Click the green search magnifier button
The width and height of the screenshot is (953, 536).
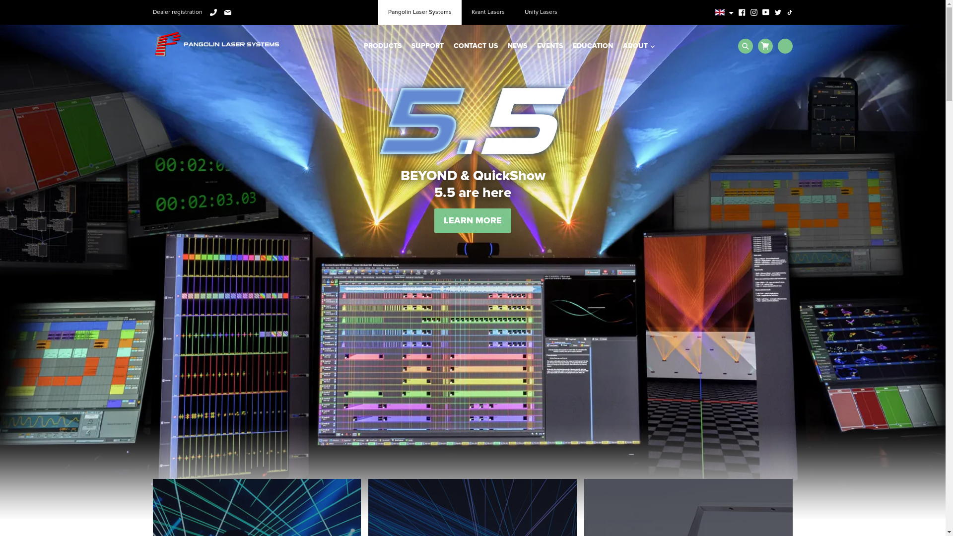[745, 46]
